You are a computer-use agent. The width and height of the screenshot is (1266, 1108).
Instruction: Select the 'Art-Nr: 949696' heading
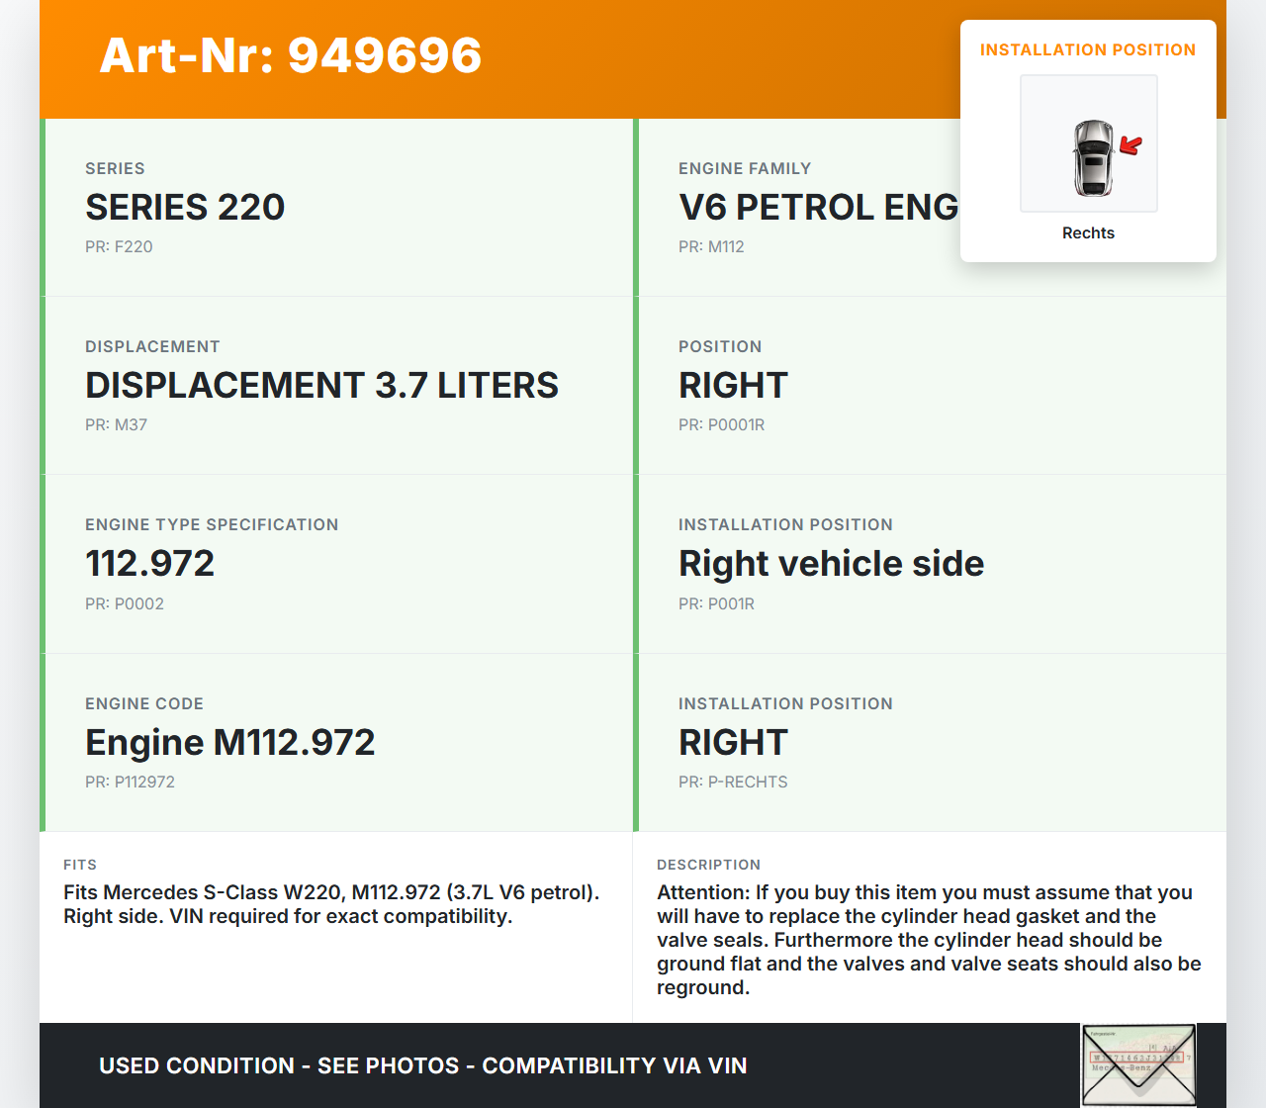291,55
